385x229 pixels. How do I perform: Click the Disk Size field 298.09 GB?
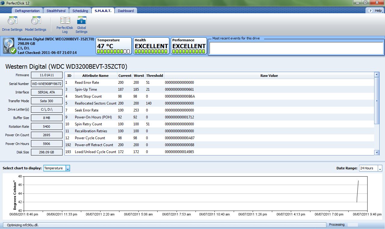point(47,152)
